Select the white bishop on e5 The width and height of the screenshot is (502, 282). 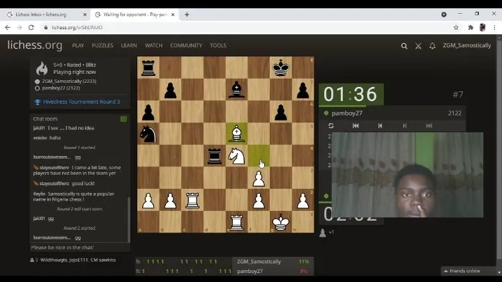[x=236, y=134]
